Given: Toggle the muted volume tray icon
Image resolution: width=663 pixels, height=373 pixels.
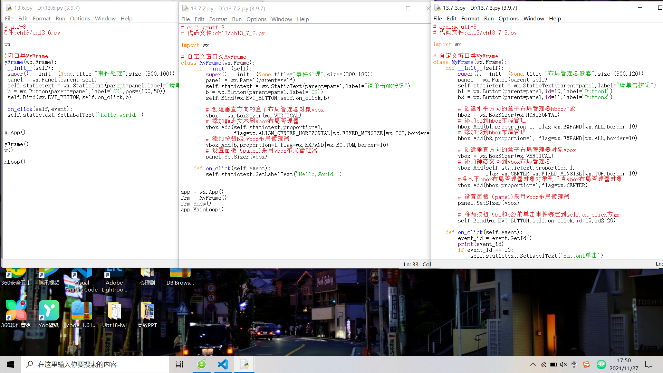Looking at the screenshot, I should click(564, 364).
